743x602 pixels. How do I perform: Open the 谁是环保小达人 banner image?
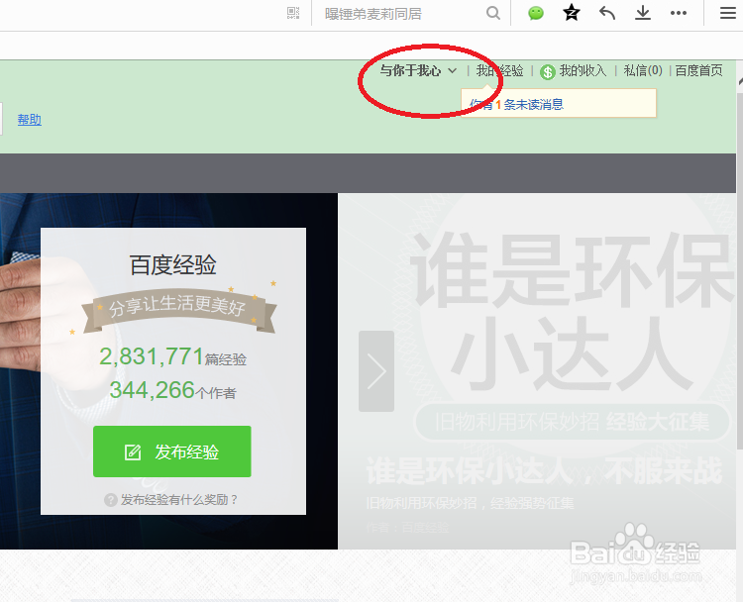[538, 371]
